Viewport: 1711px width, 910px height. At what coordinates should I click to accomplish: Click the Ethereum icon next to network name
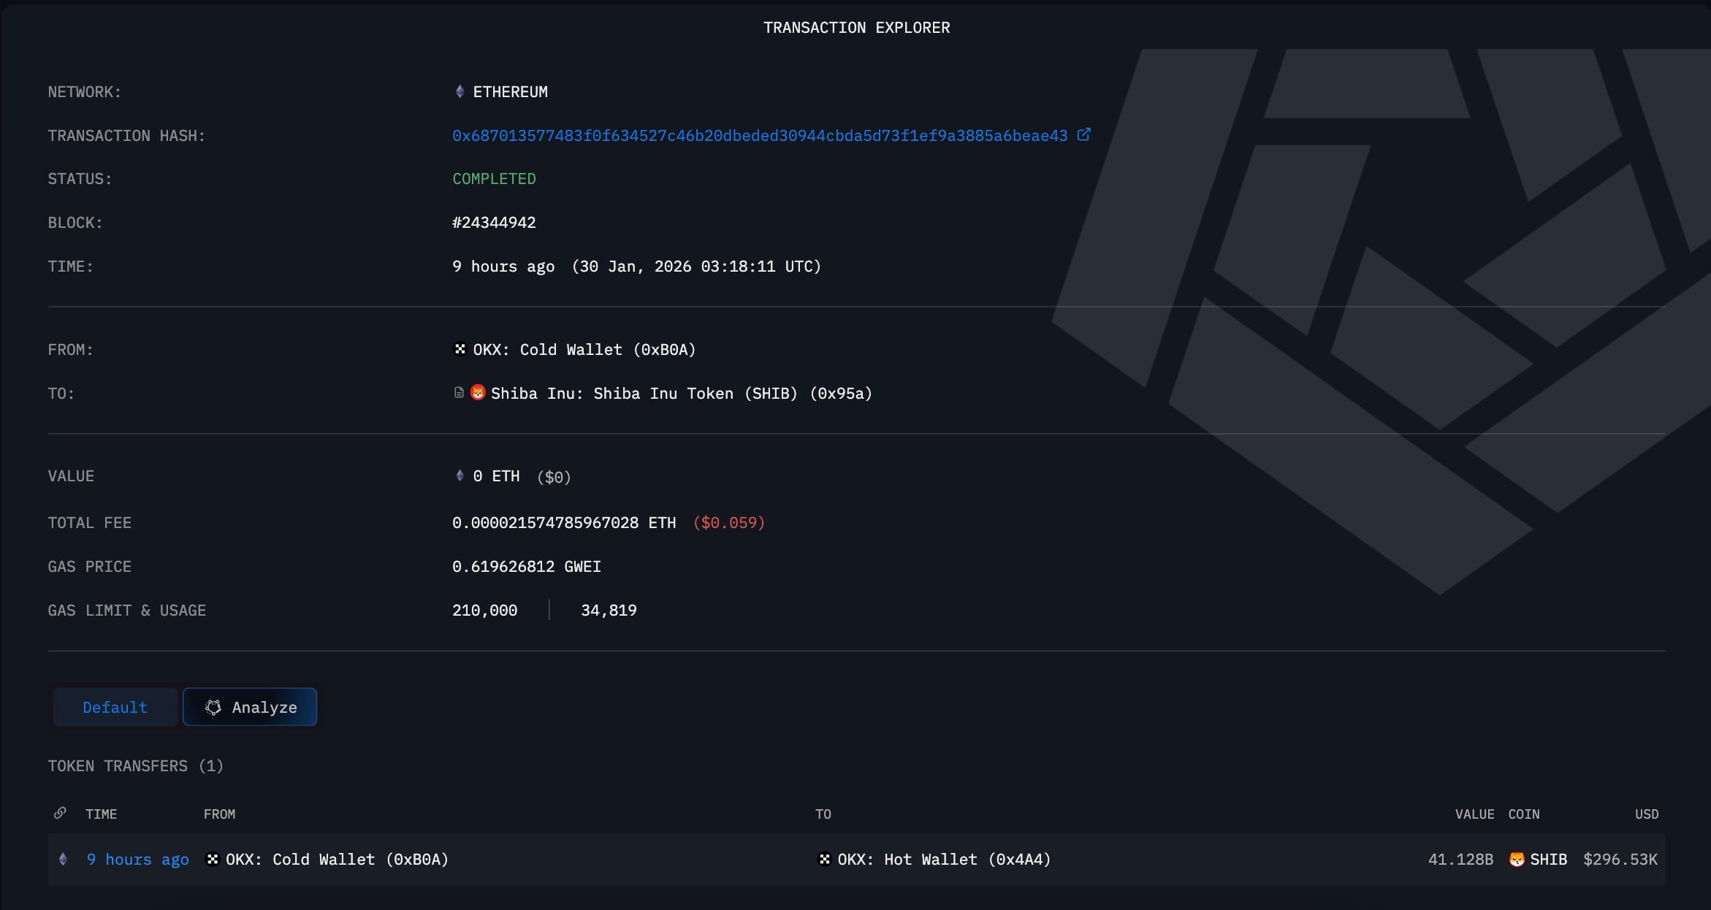(x=460, y=92)
